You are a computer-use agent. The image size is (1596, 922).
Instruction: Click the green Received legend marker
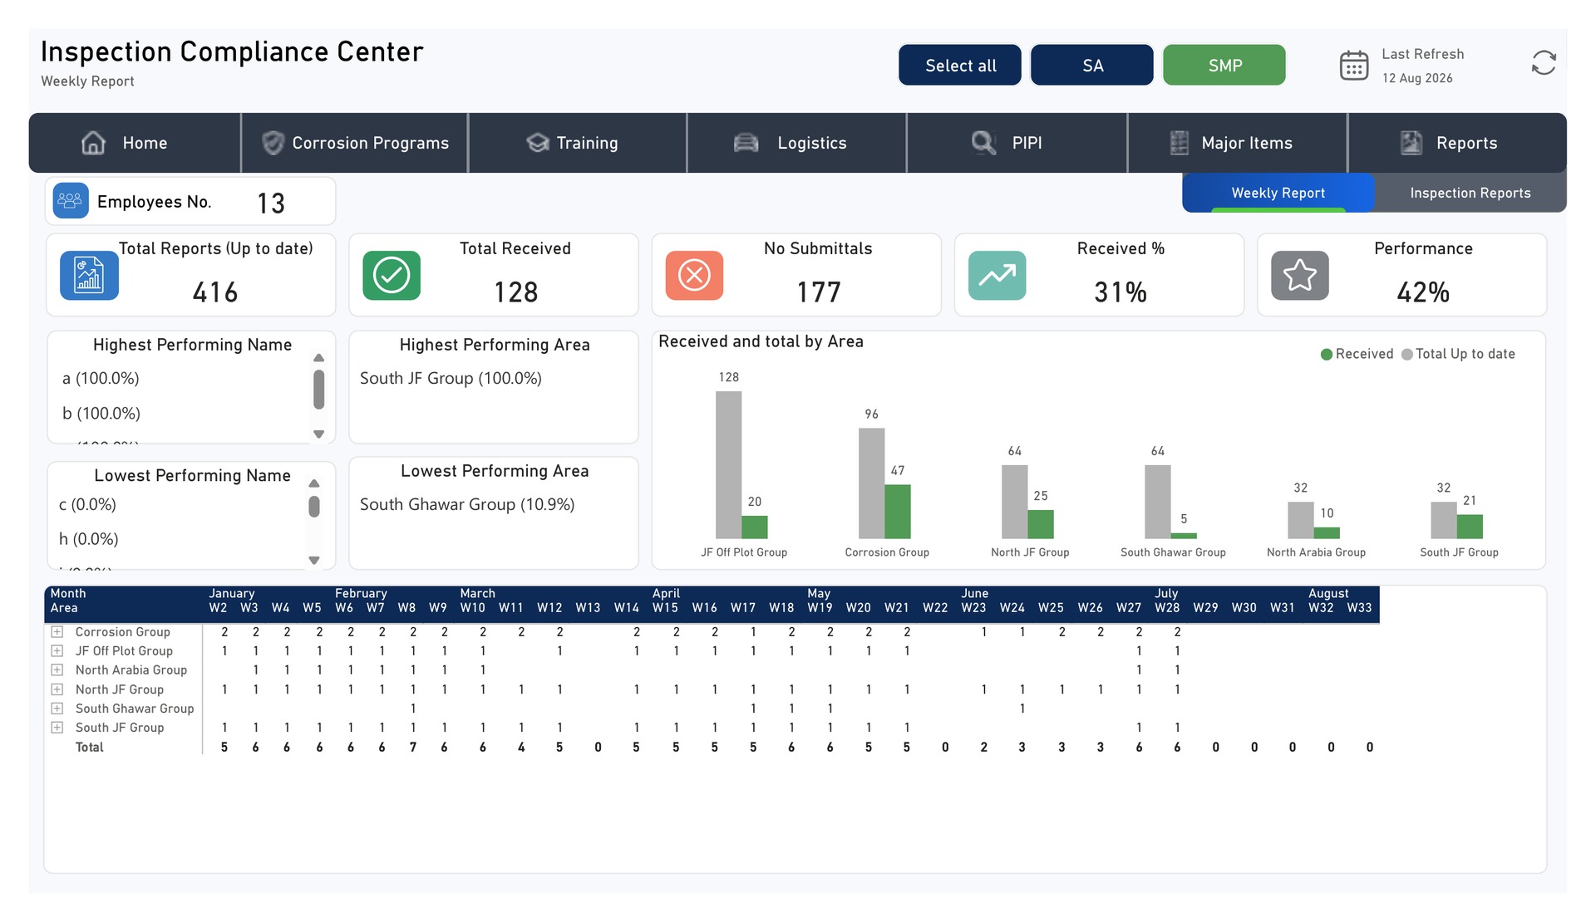(1327, 355)
